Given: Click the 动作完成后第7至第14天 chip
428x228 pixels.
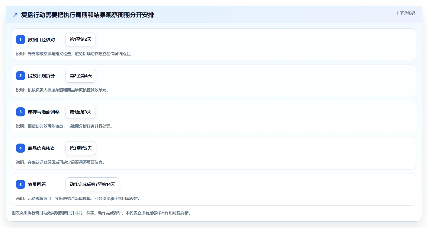Looking at the screenshot, I should pyautogui.click(x=92, y=184).
